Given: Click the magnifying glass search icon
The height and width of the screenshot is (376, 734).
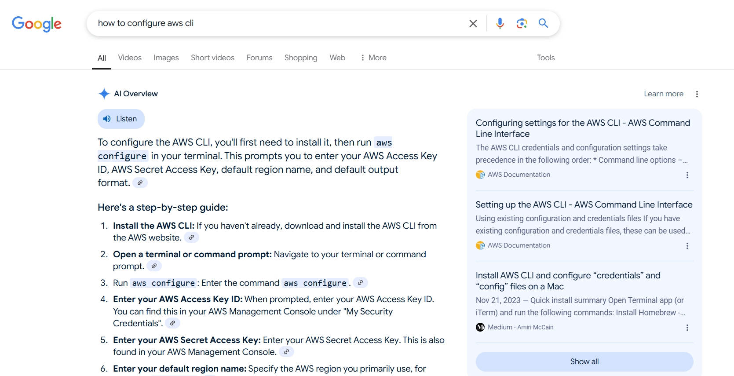Looking at the screenshot, I should tap(544, 23).
